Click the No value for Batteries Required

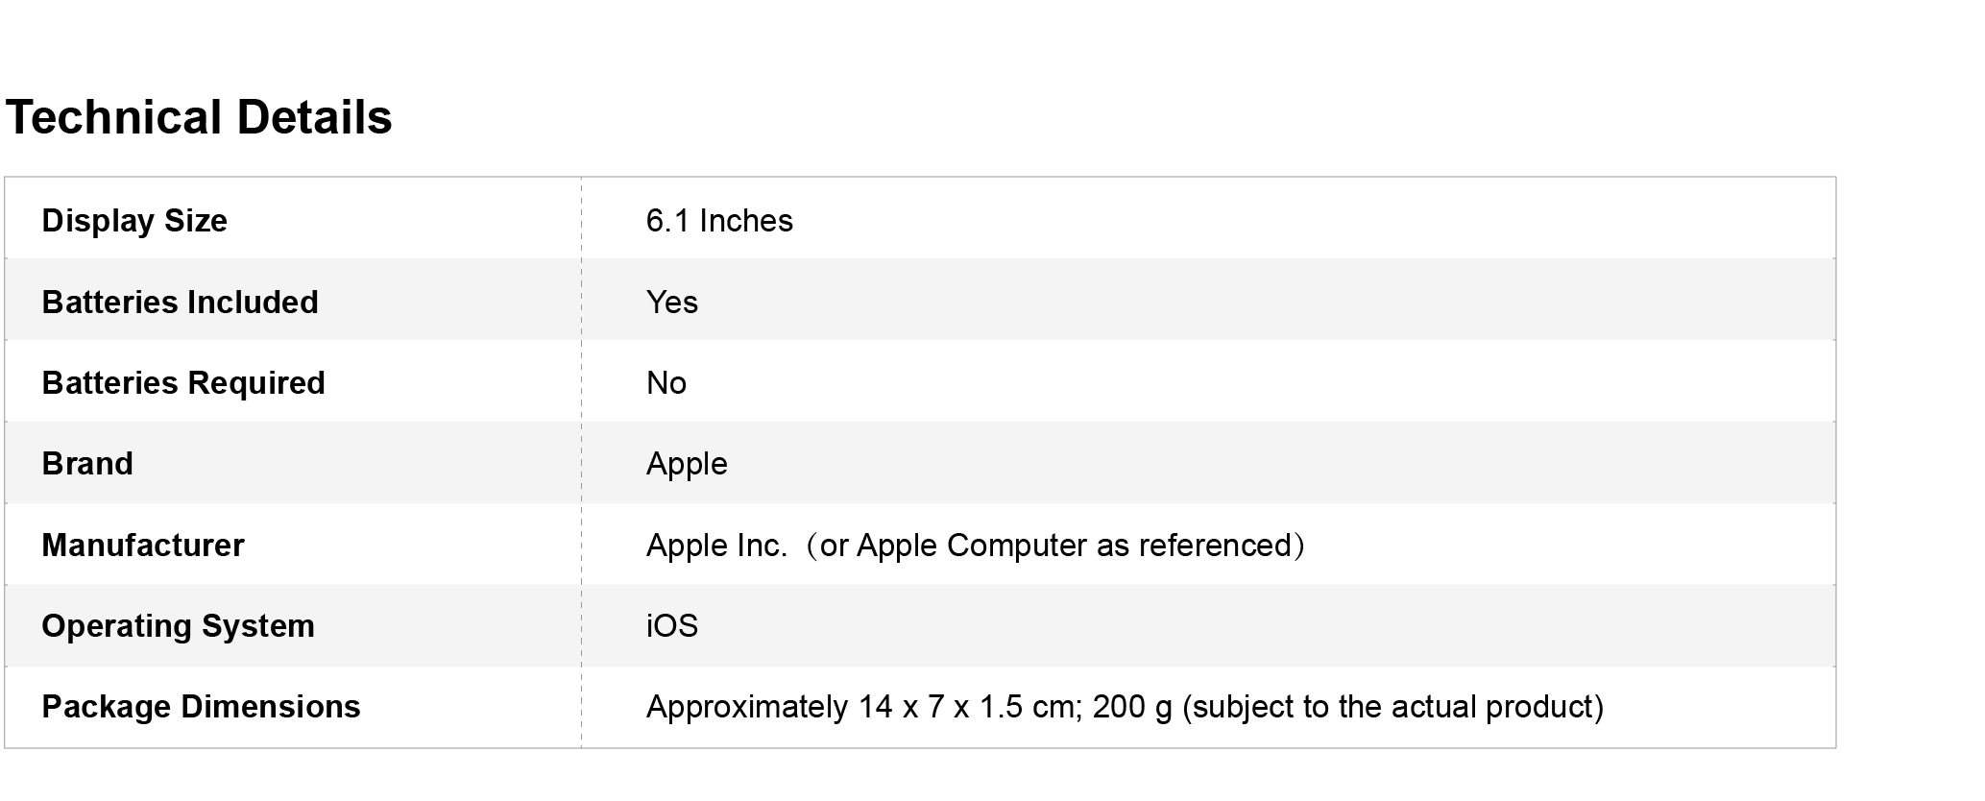(x=666, y=383)
